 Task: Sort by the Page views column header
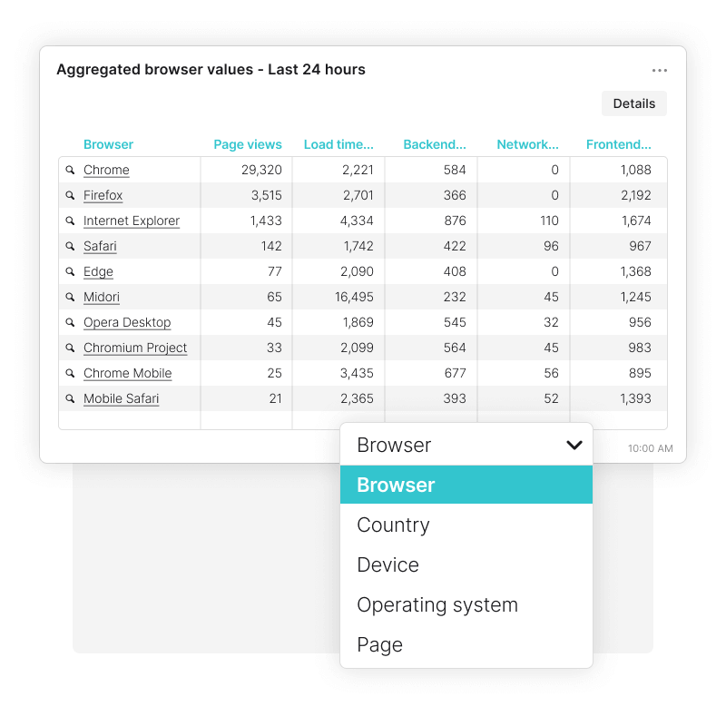click(248, 144)
